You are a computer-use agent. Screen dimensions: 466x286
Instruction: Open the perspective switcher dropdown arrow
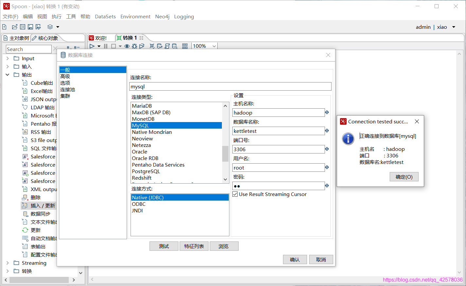58,27
